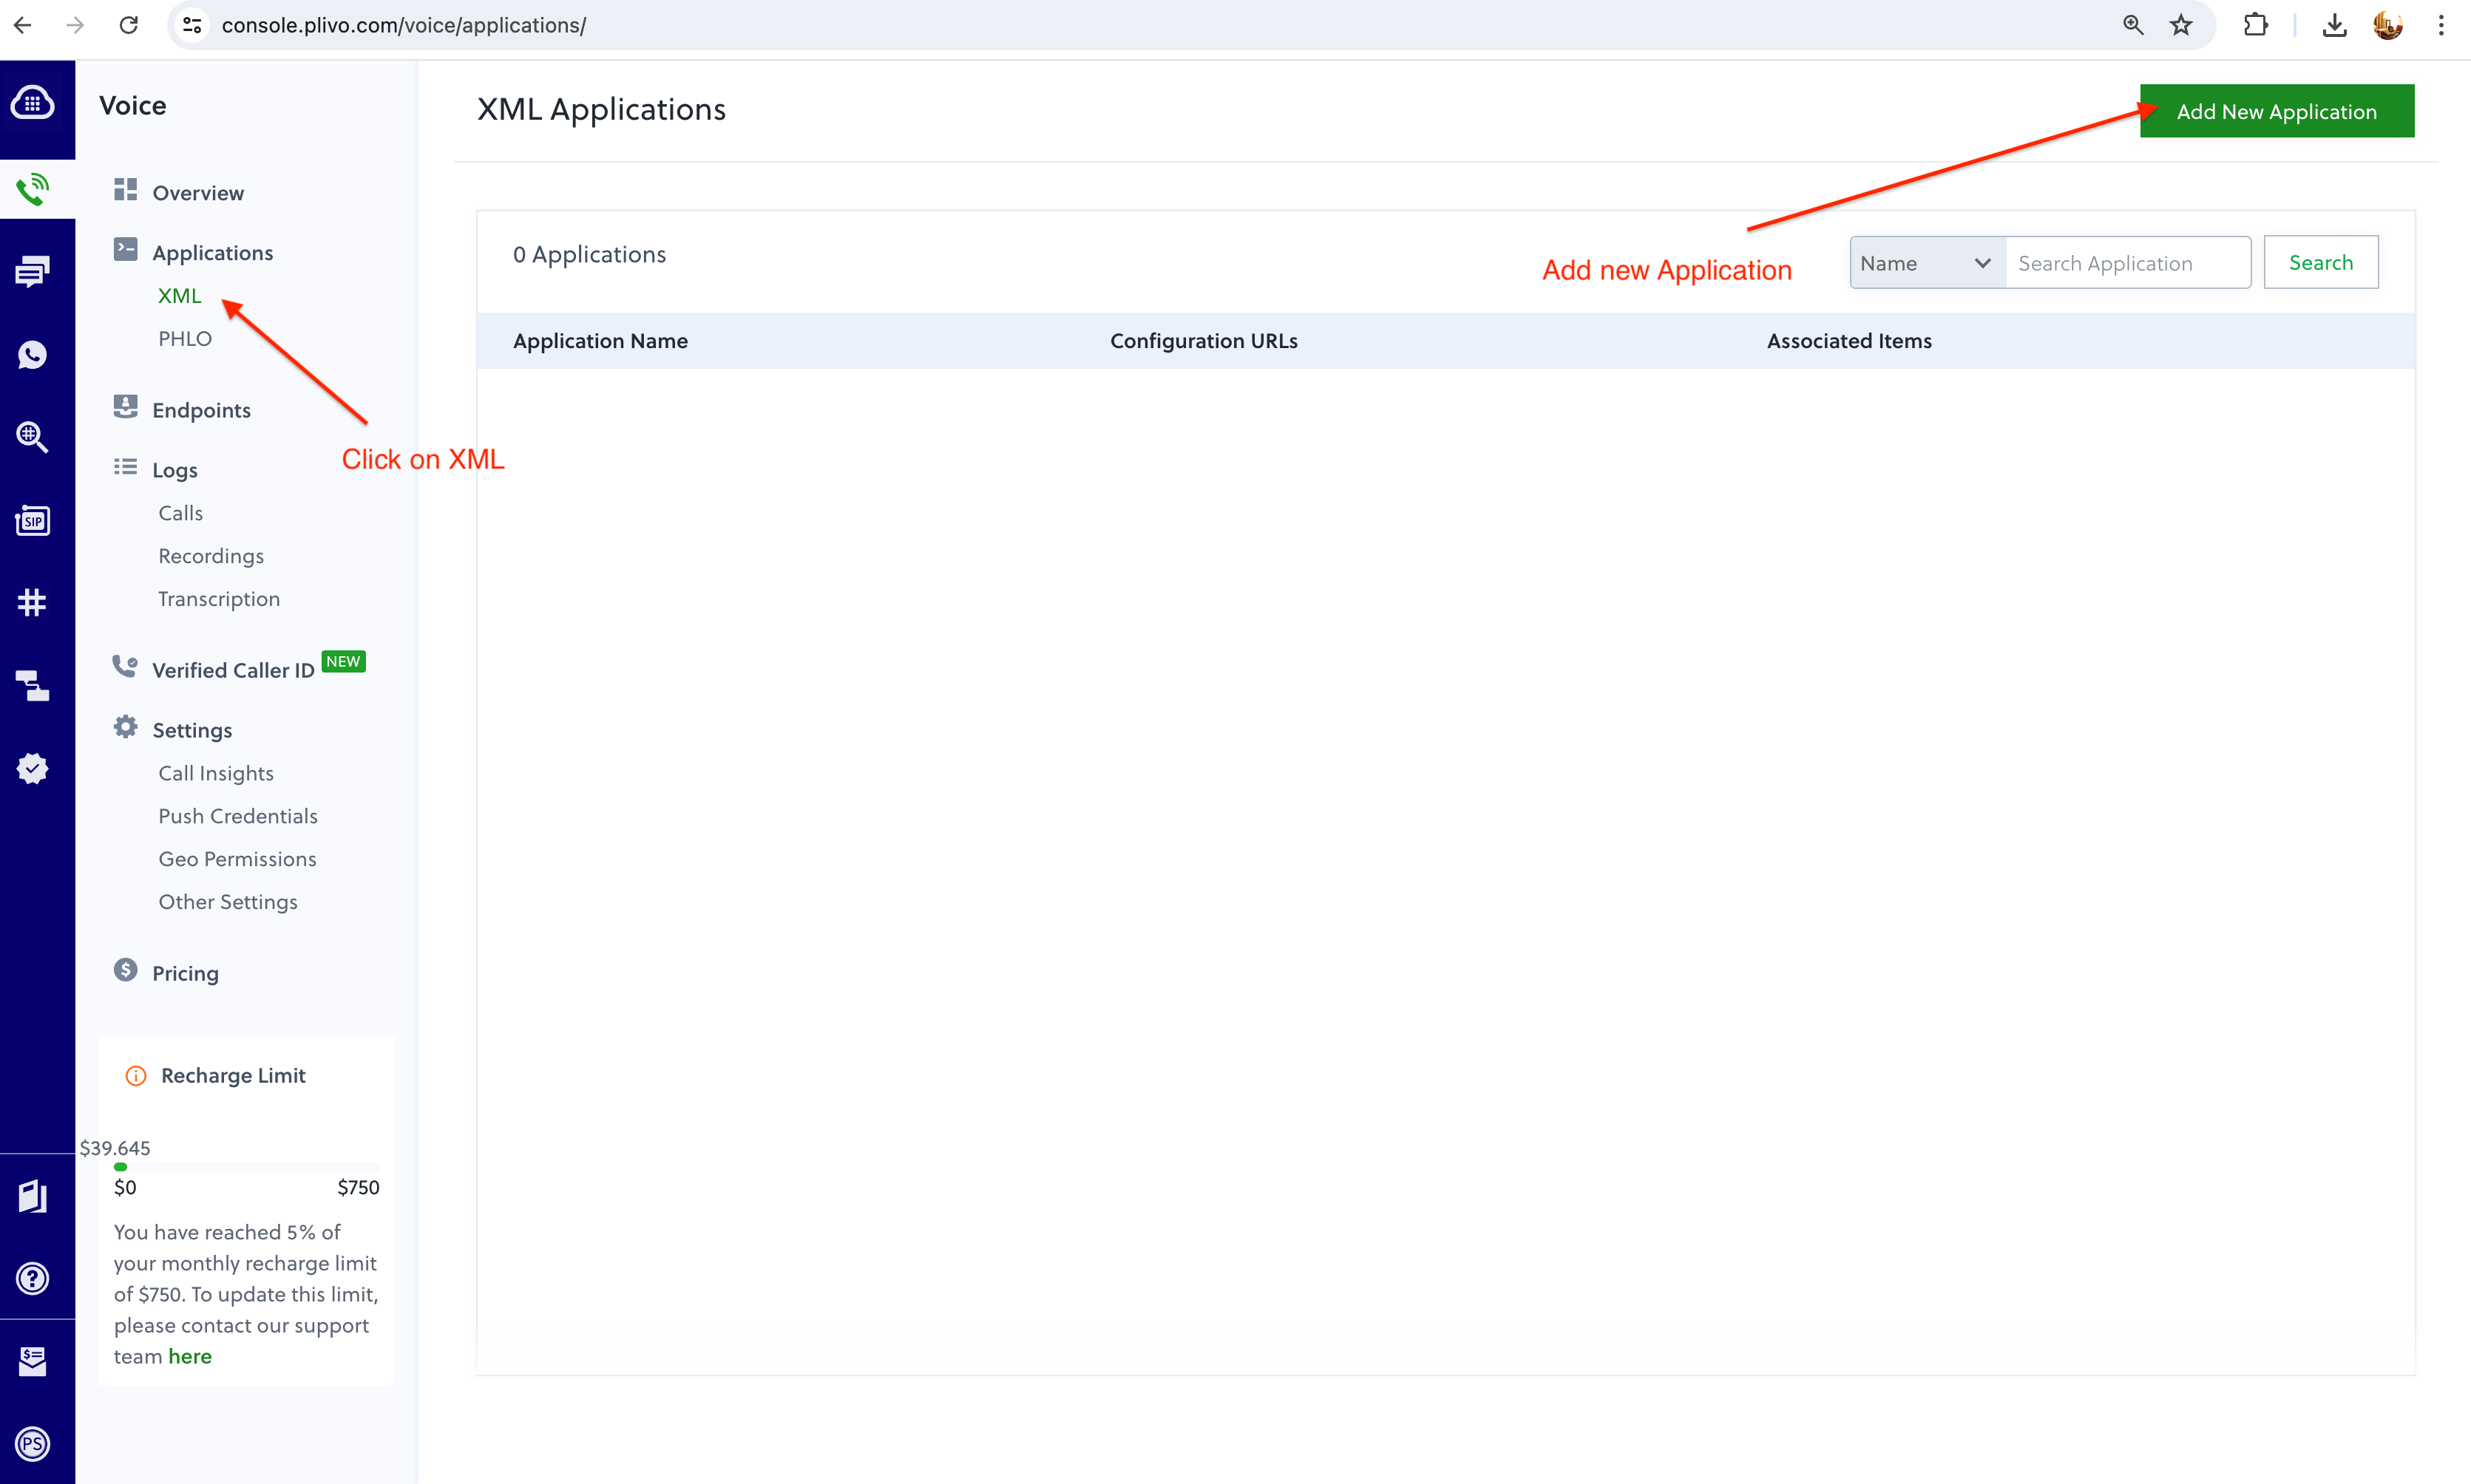Screen dimensions: 2471x1484
Task: Click the Overview grid icon
Action: point(125,190)
